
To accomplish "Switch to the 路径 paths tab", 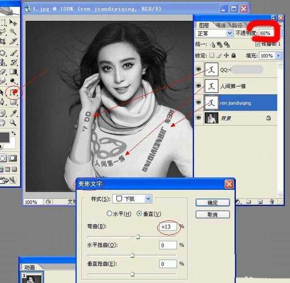I will [x=237, y=25].
